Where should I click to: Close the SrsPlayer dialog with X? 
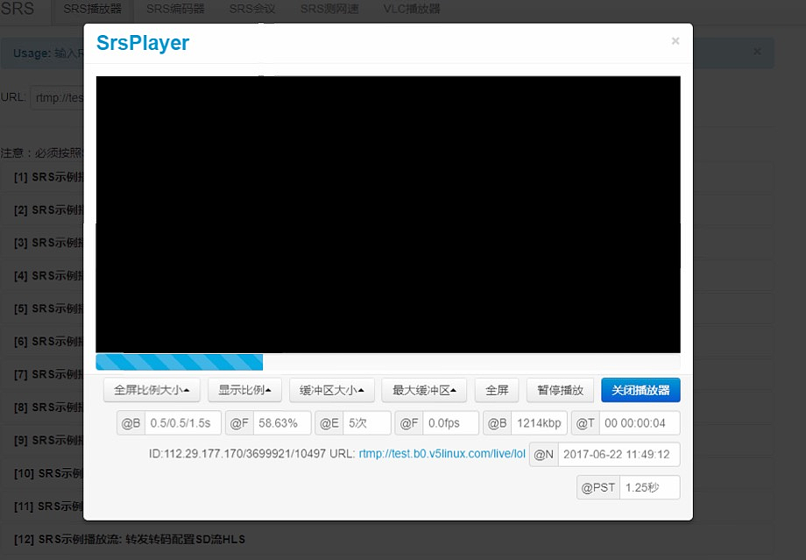tap(675, 41)
